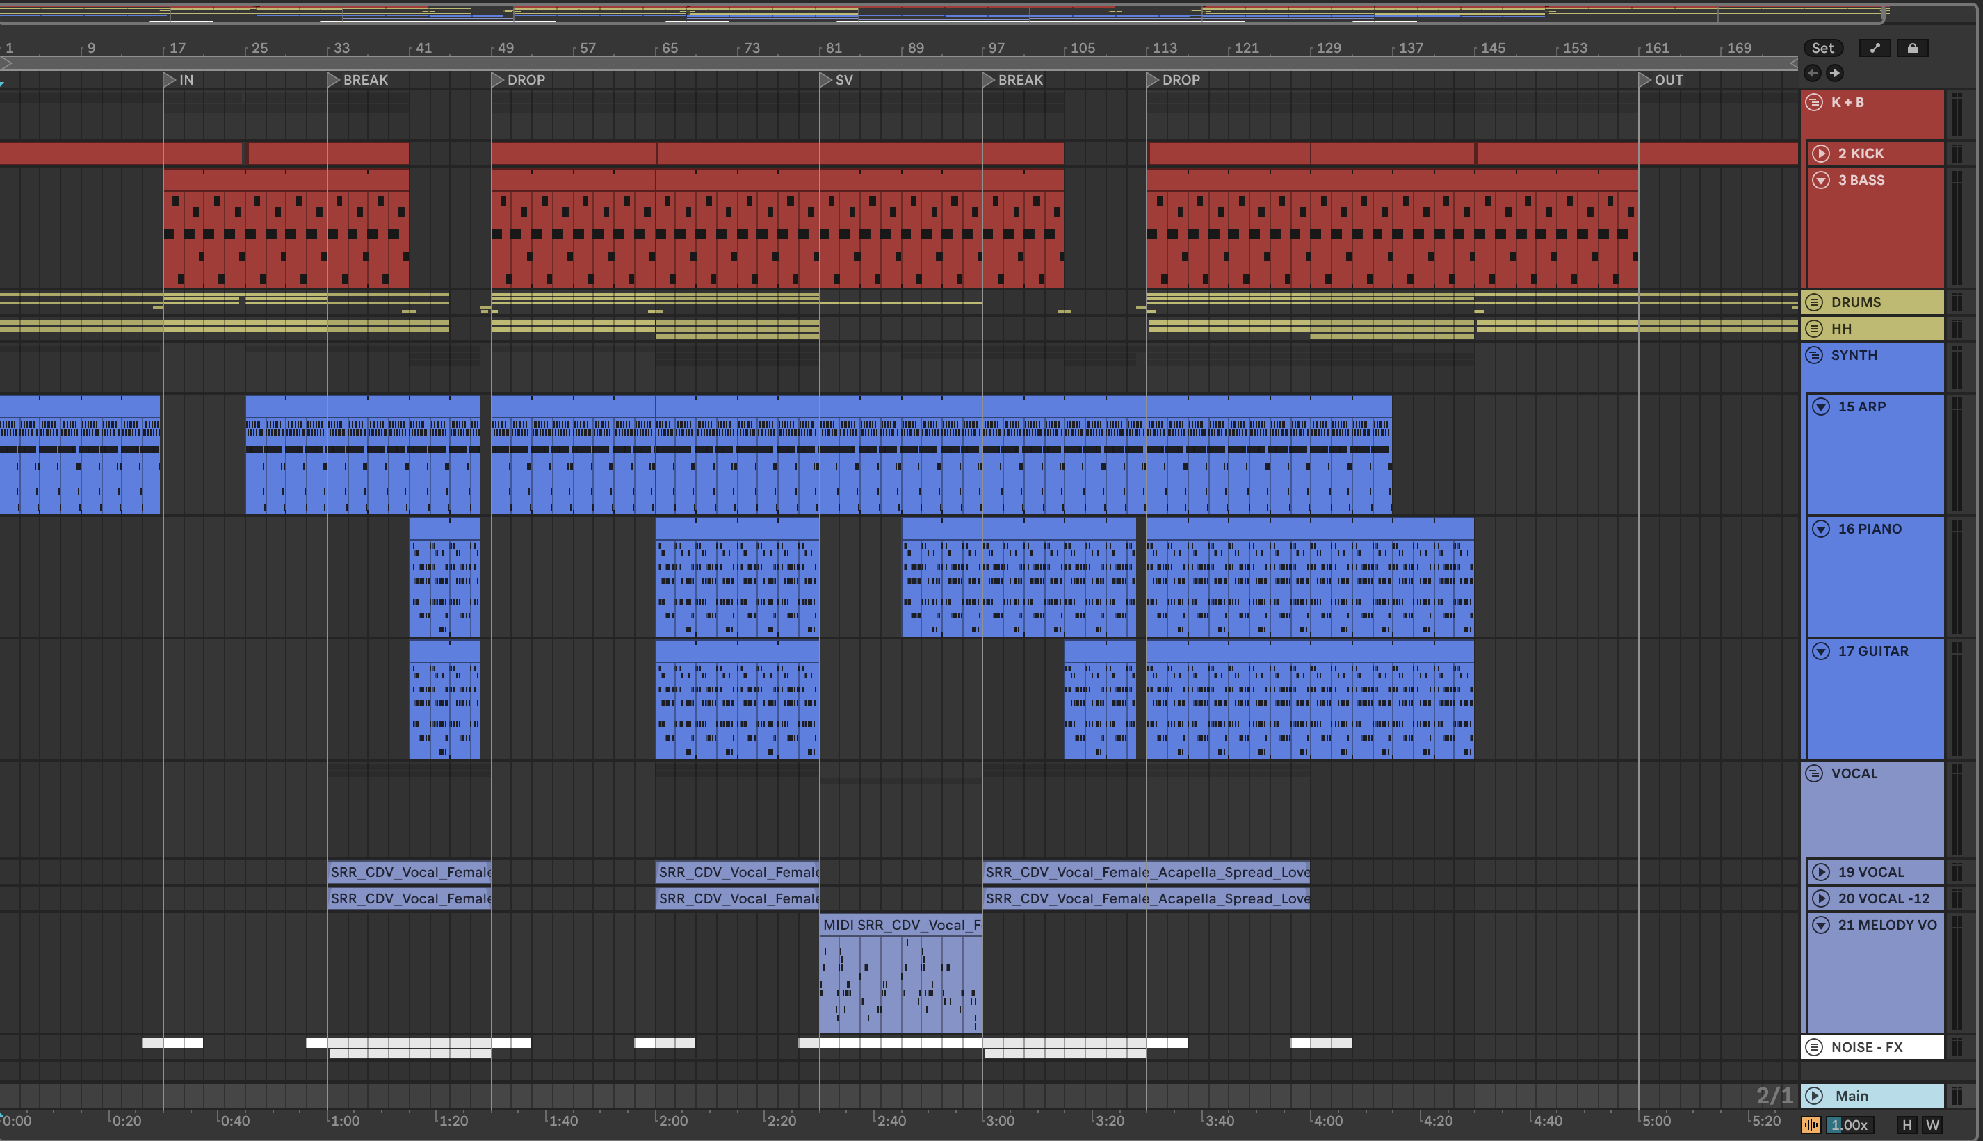Toggle the W width optimize button
The image size is (1983, 1141).
click(1933, 1125)
